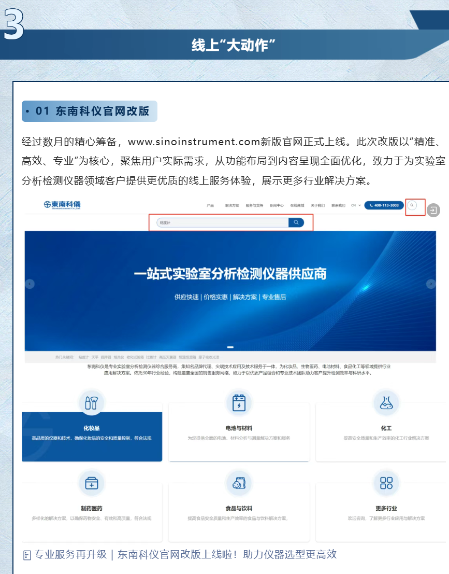Click the cosmetics (化妆品) industry icon
Viewport: 449px width, 574px height.
pos(92,403)
